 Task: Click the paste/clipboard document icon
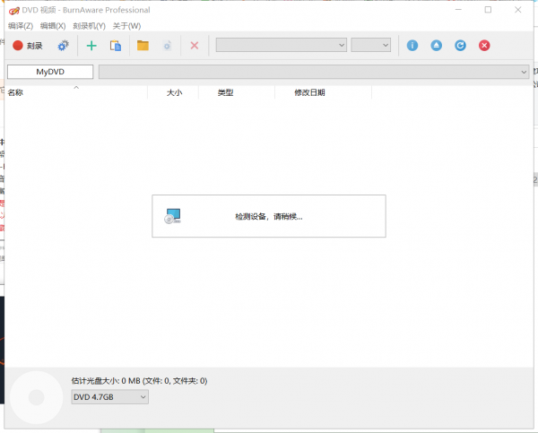116,46
